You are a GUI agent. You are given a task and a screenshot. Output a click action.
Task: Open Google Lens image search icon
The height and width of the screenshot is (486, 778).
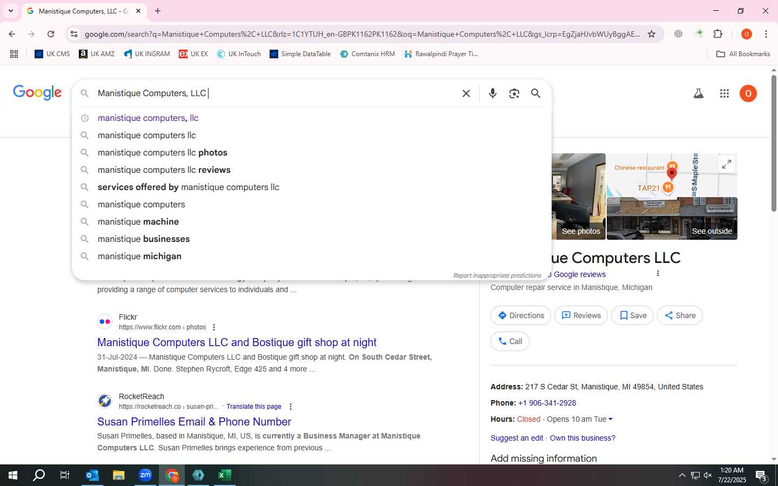tap(514, 93)
